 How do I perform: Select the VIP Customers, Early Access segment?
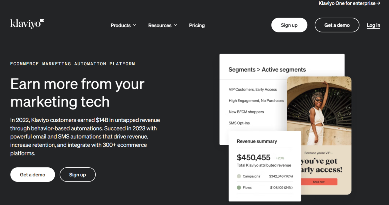click(253, 89)
